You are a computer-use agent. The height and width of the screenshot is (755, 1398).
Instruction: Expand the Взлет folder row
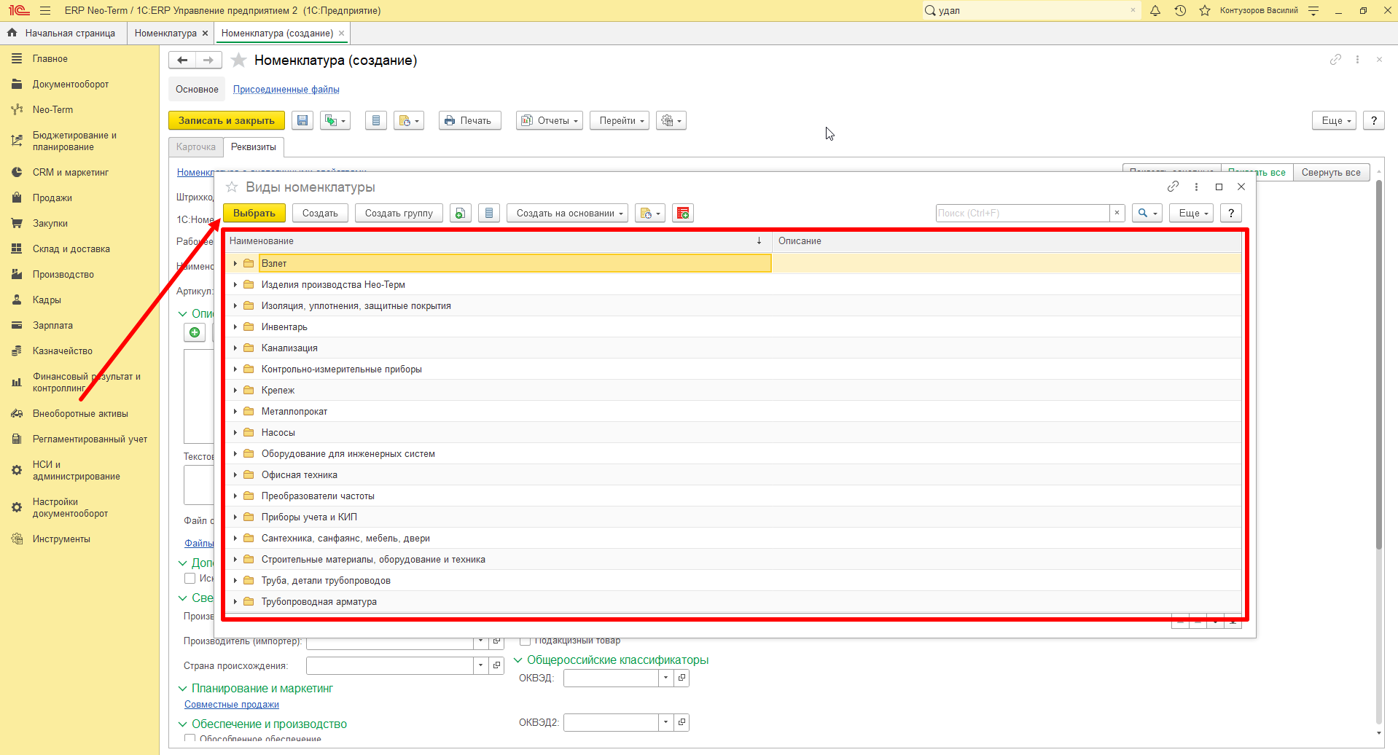click(235, 264)
